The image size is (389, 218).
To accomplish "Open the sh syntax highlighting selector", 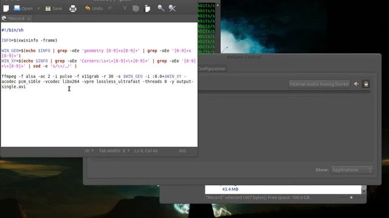I will pyautogui.click(x=89, y=151).
